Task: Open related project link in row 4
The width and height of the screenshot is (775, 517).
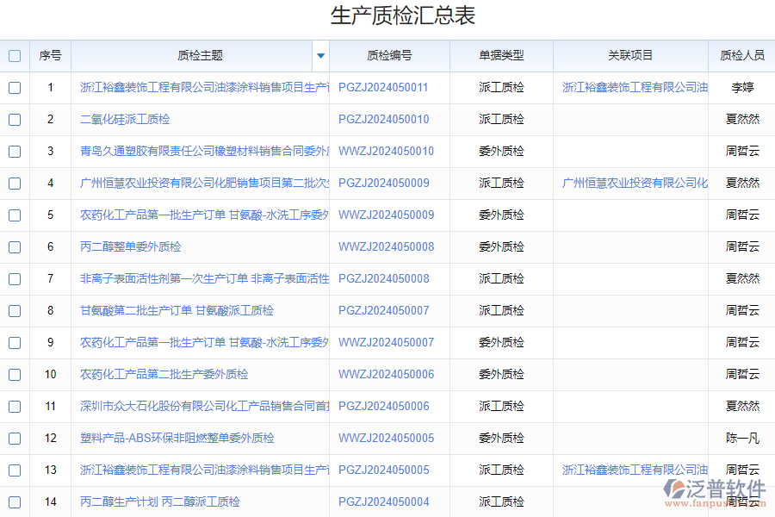Action: (635, 184)
